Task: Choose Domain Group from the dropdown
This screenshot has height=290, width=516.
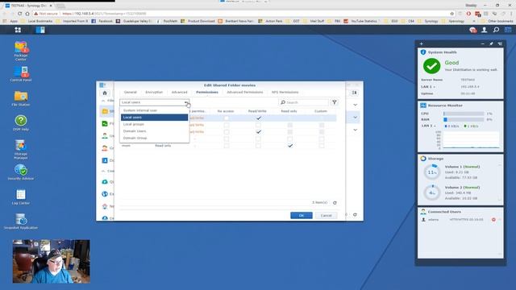Action: (154, 138)
